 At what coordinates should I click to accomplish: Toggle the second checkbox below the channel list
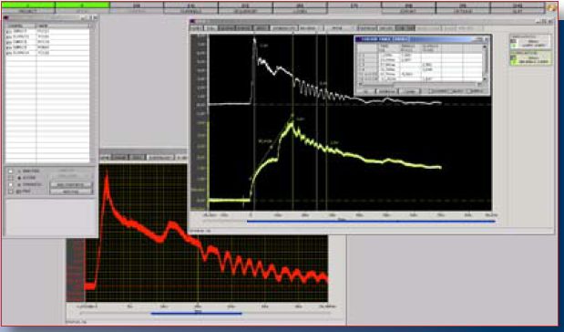(x=10, y=178)
